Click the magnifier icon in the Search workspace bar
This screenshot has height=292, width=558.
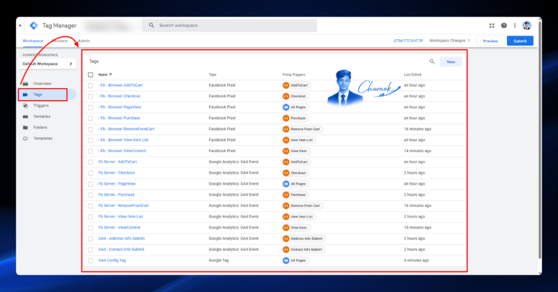click(x=151, y=26)
